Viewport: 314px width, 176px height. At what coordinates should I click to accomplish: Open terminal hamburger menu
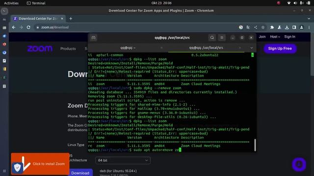pyautogui.click(x=222, y=38)
